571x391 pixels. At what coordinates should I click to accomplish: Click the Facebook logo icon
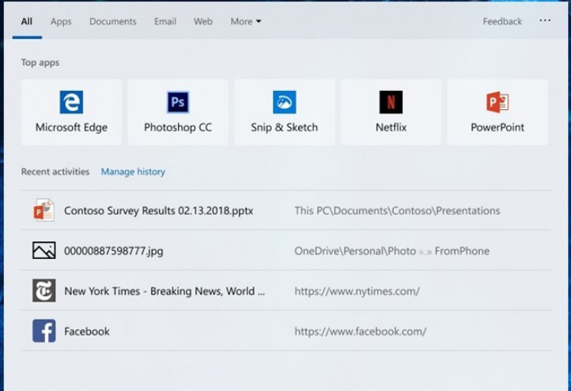tap(44, 331)
